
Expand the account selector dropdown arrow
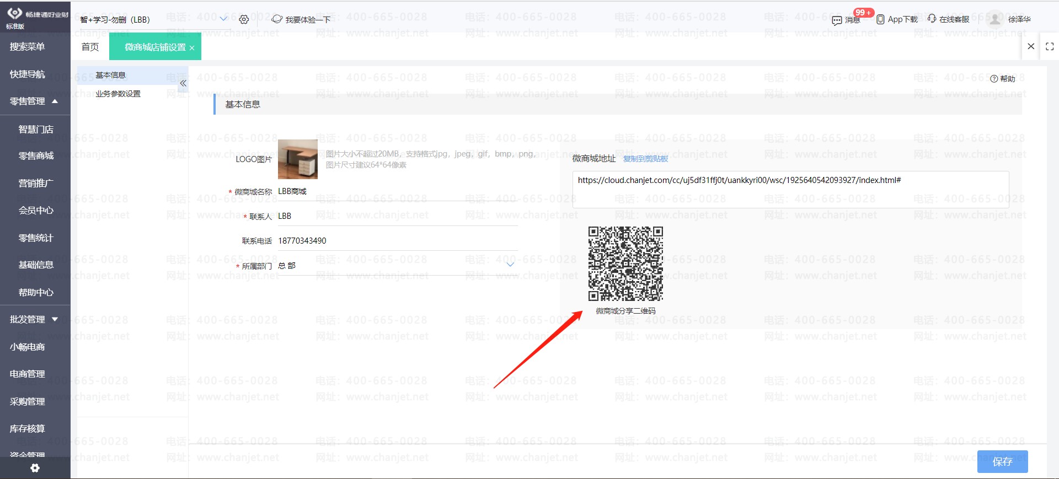223,19
